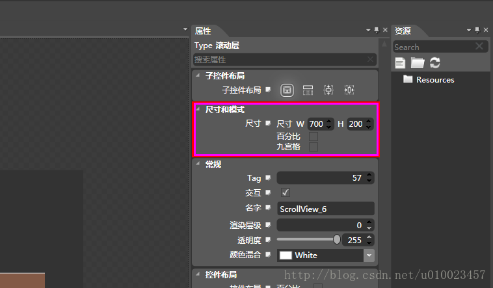Clear the 搜索属性 search field
The width and height of the screenshot is (493, 288).
click(x=370, y=59)
